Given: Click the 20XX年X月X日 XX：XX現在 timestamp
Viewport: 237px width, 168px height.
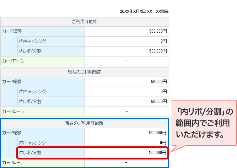Looking at the screenshot, I should (144, 11).
